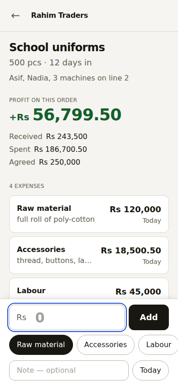Image resolution: width=178 pixels, height=386 pixels.
Task: Tap the profit amount 56,799.50
Action: click(77, 115)
